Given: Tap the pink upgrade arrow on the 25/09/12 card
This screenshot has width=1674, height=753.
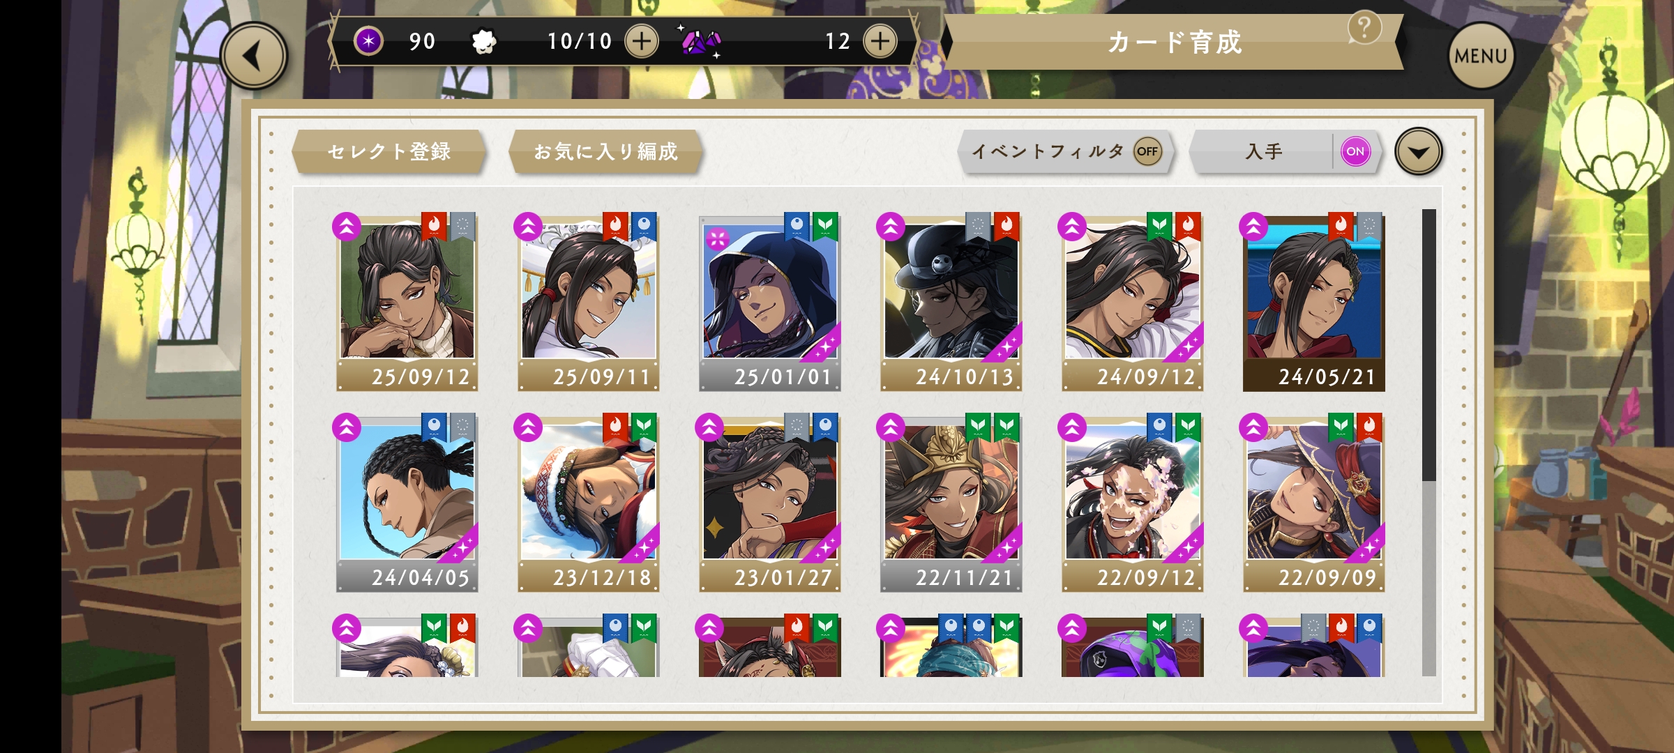Looking at the screenshot, I should [x=347, y=227].
